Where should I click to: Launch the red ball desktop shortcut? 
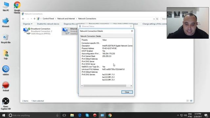click(x=6, y=87)
